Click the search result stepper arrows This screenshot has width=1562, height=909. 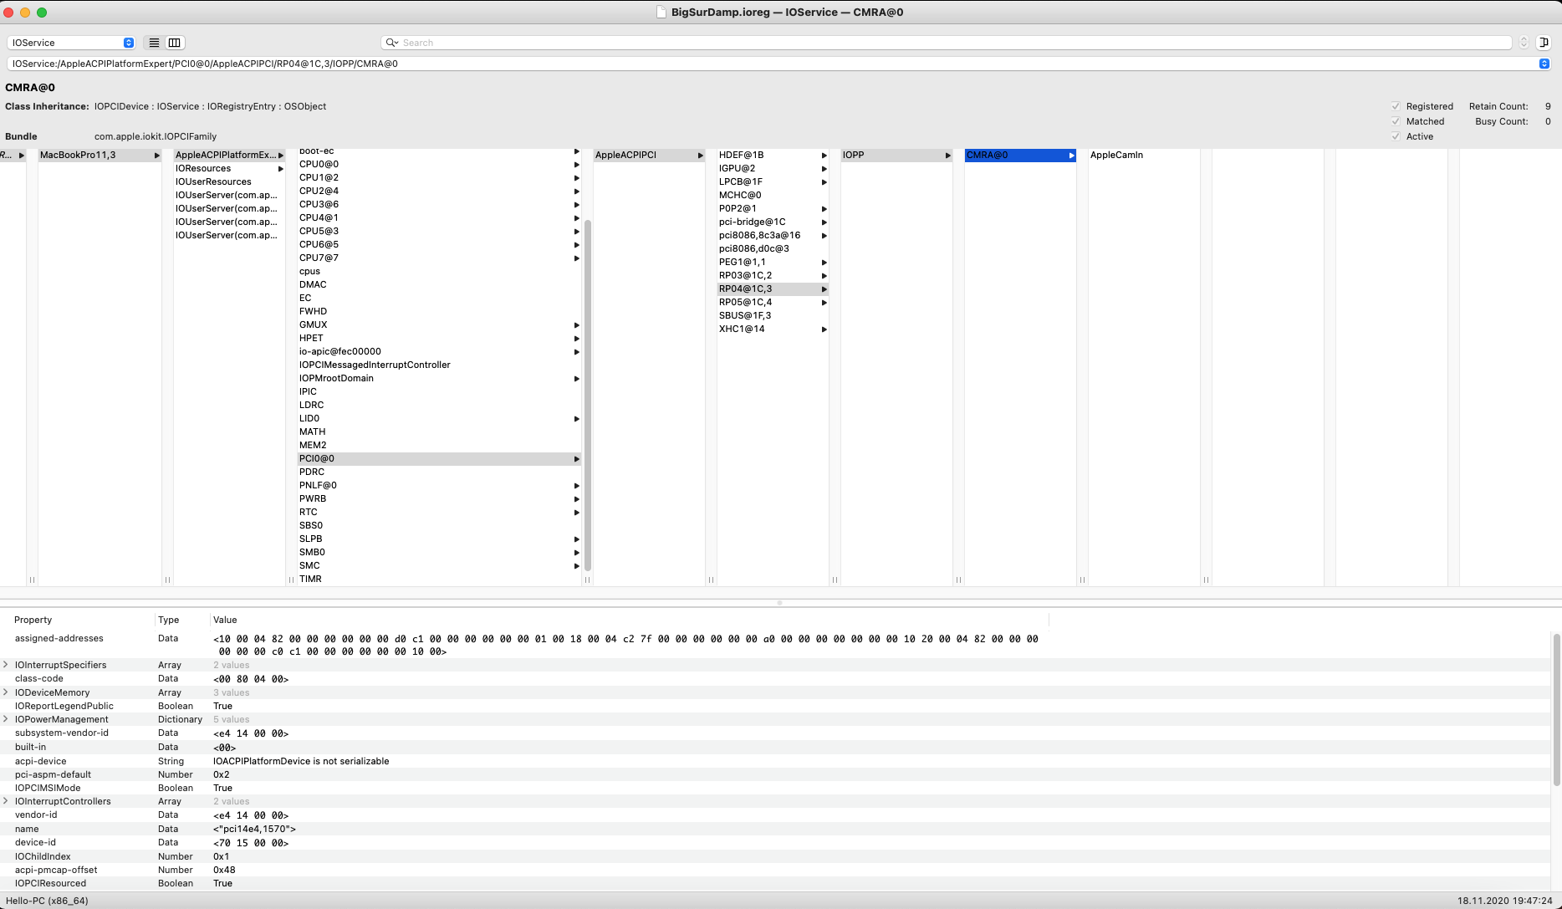pos(1524,43)
